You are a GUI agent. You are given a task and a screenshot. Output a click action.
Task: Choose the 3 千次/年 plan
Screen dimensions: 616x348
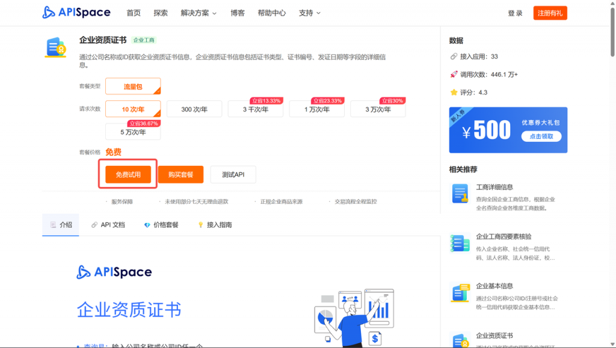(255, 109)
